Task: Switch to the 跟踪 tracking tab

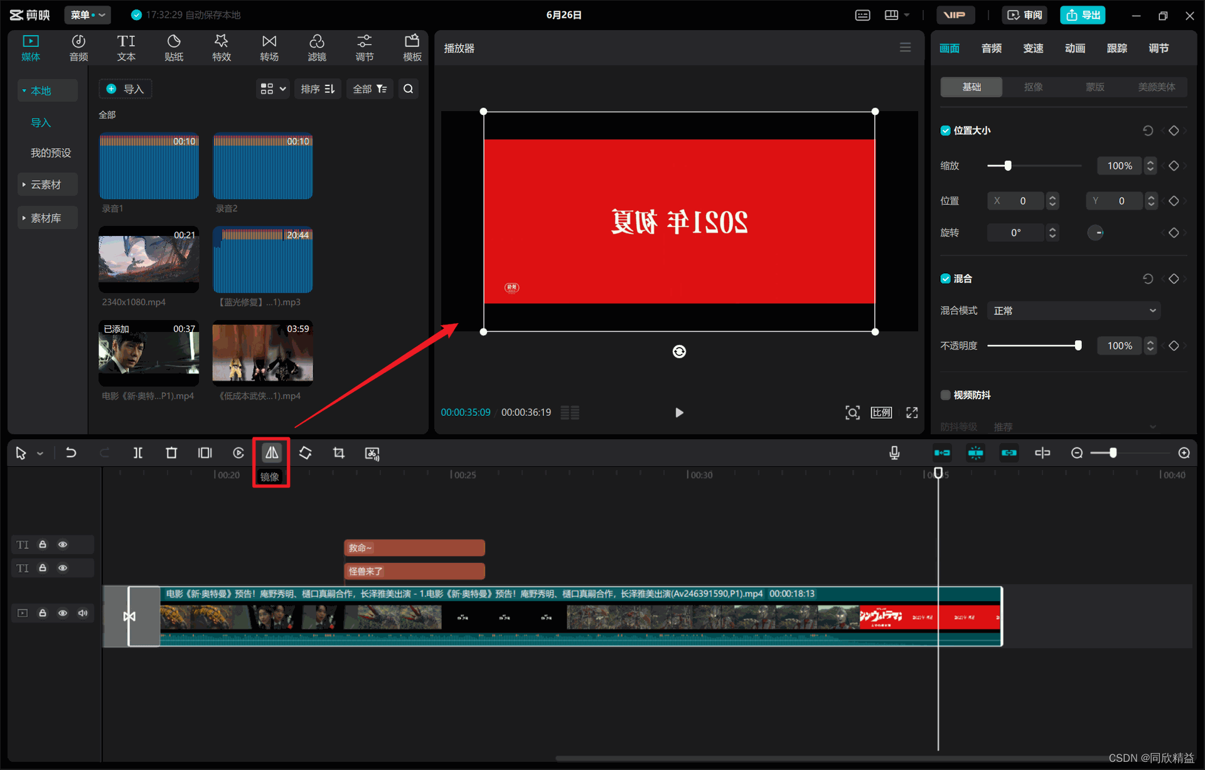Action: [x=1117, y=48]
